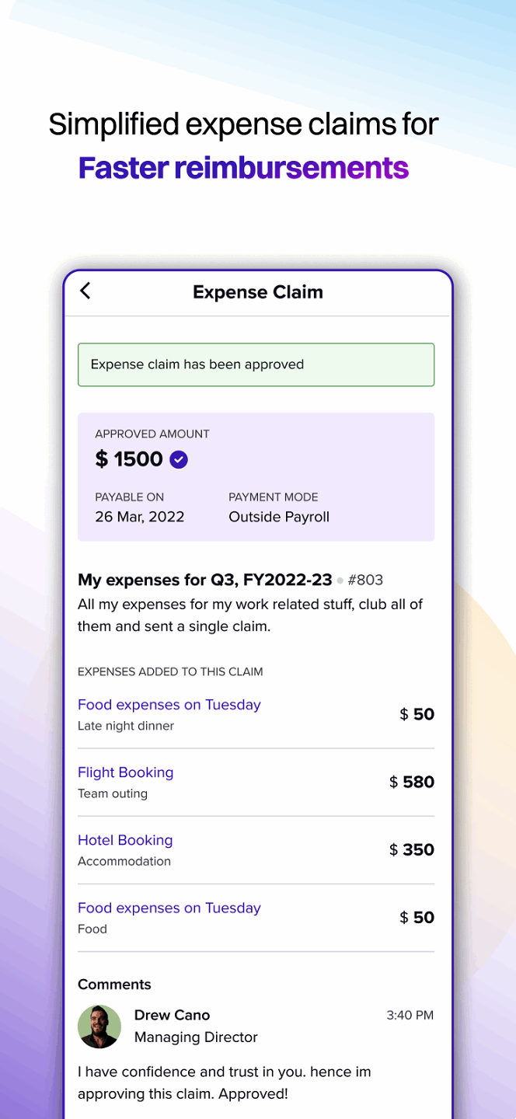Open Food expenses subtitled Late night dinner
The image size is (516, 1119).
(x=169, y=705)
